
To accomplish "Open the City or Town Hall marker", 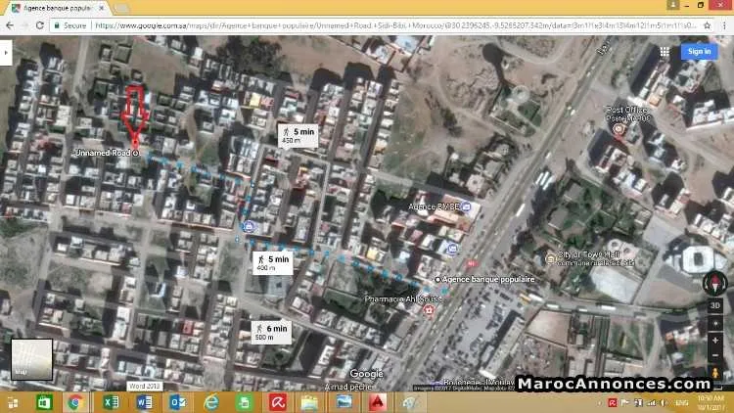I will [550, 258].
